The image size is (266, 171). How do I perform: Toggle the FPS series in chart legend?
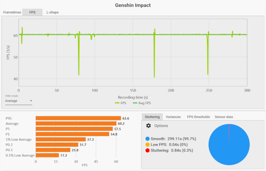[x=121, y=103]
